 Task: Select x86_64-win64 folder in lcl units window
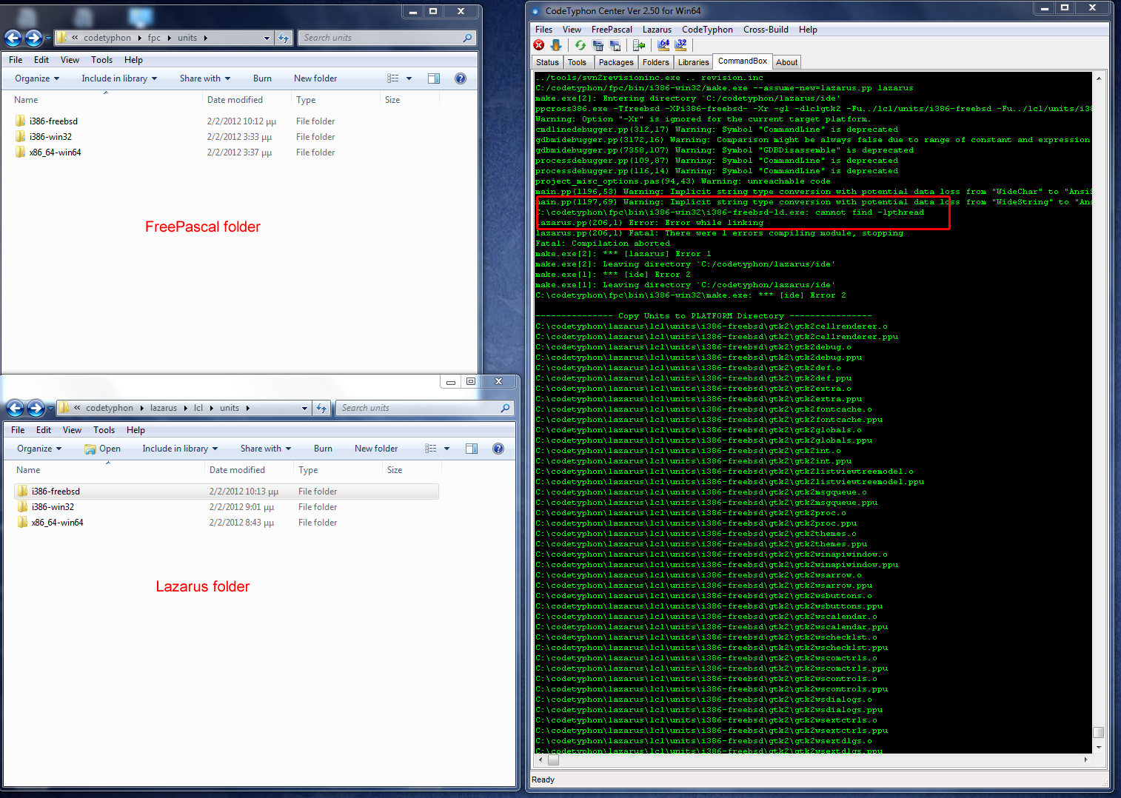coord(57,523)
